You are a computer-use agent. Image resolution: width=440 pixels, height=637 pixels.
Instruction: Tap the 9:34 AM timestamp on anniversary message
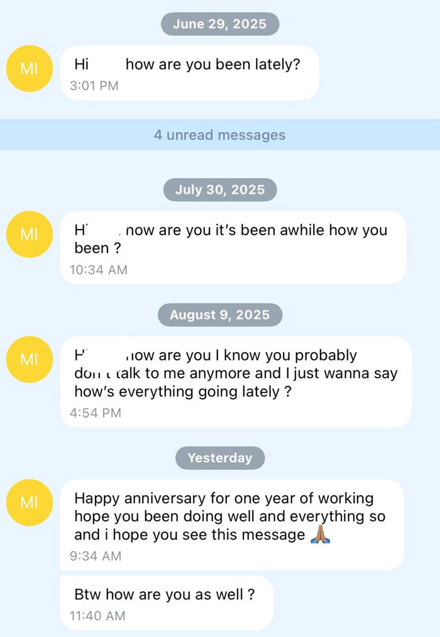point(96,556)
